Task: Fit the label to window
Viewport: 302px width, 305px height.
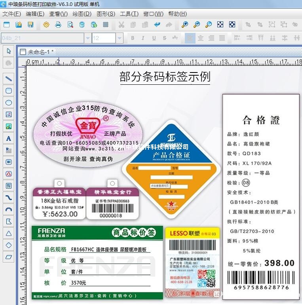Action: click(x=220, y=25)
